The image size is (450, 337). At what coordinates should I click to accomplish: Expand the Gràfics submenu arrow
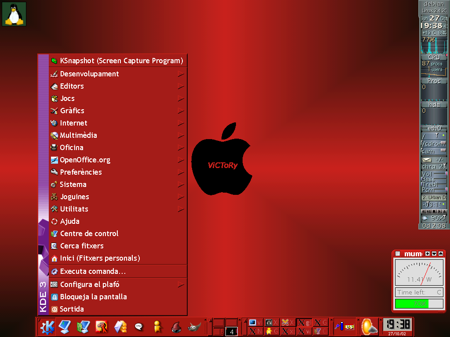pyautogui.click(x=181, y=111)
